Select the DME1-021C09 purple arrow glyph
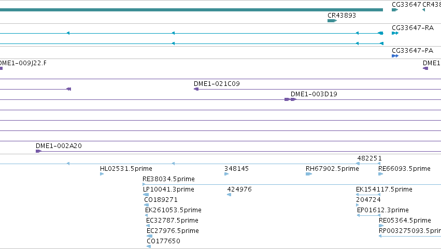This screenshot has height=249, width=441. pos(196,89)
